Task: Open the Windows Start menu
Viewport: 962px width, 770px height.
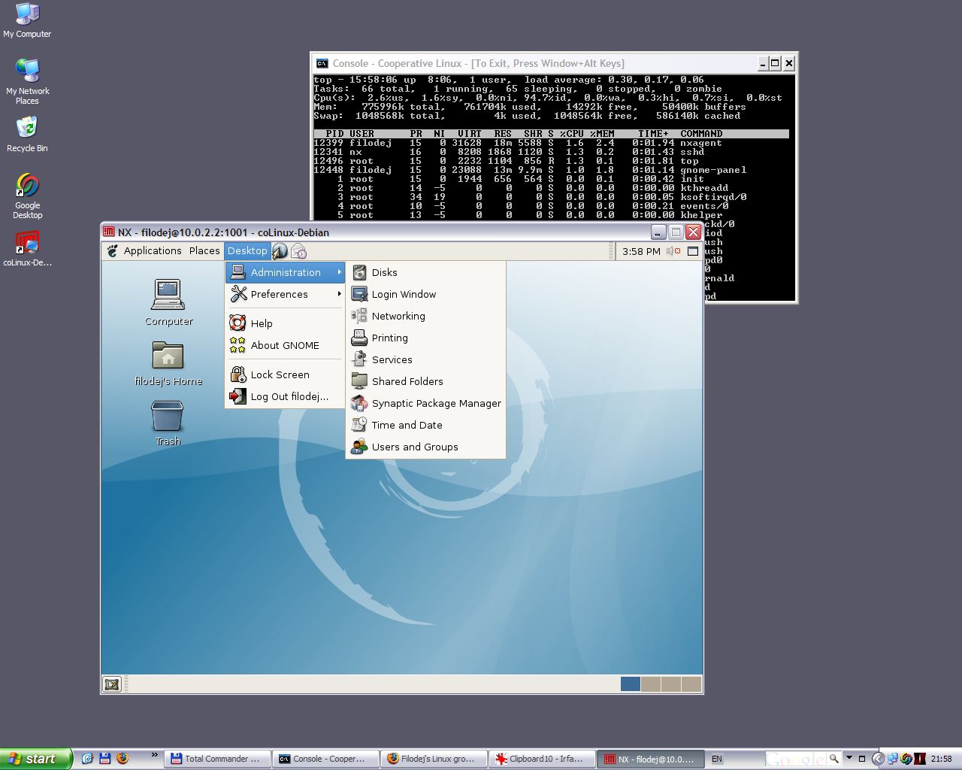Action: point(36,759)
